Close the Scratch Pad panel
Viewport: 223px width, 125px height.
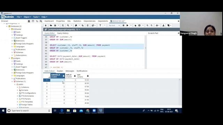[x=178, y=33]
